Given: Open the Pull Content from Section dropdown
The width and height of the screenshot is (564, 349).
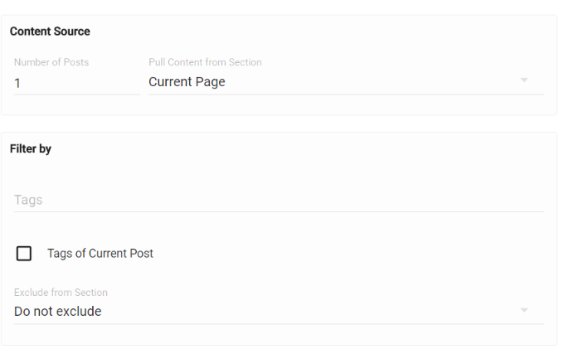Looking at the screenshot, I should [x=346, y=82].
